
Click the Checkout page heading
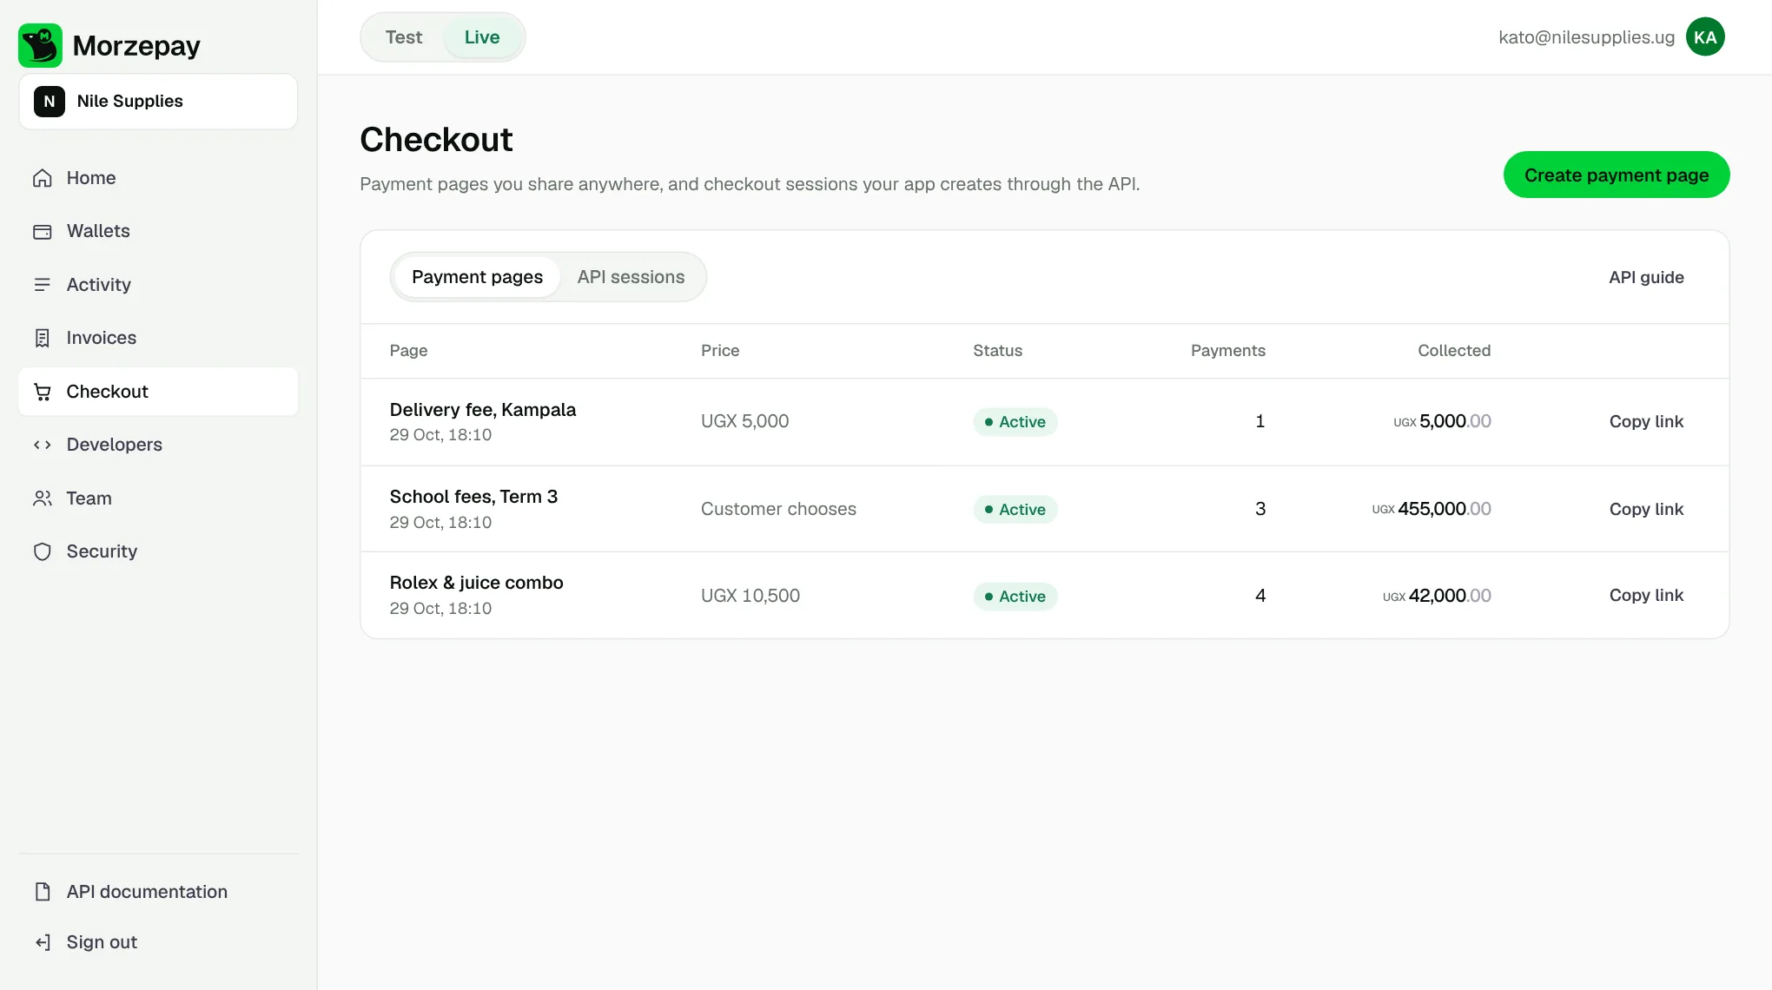click(x=436, y=140)
